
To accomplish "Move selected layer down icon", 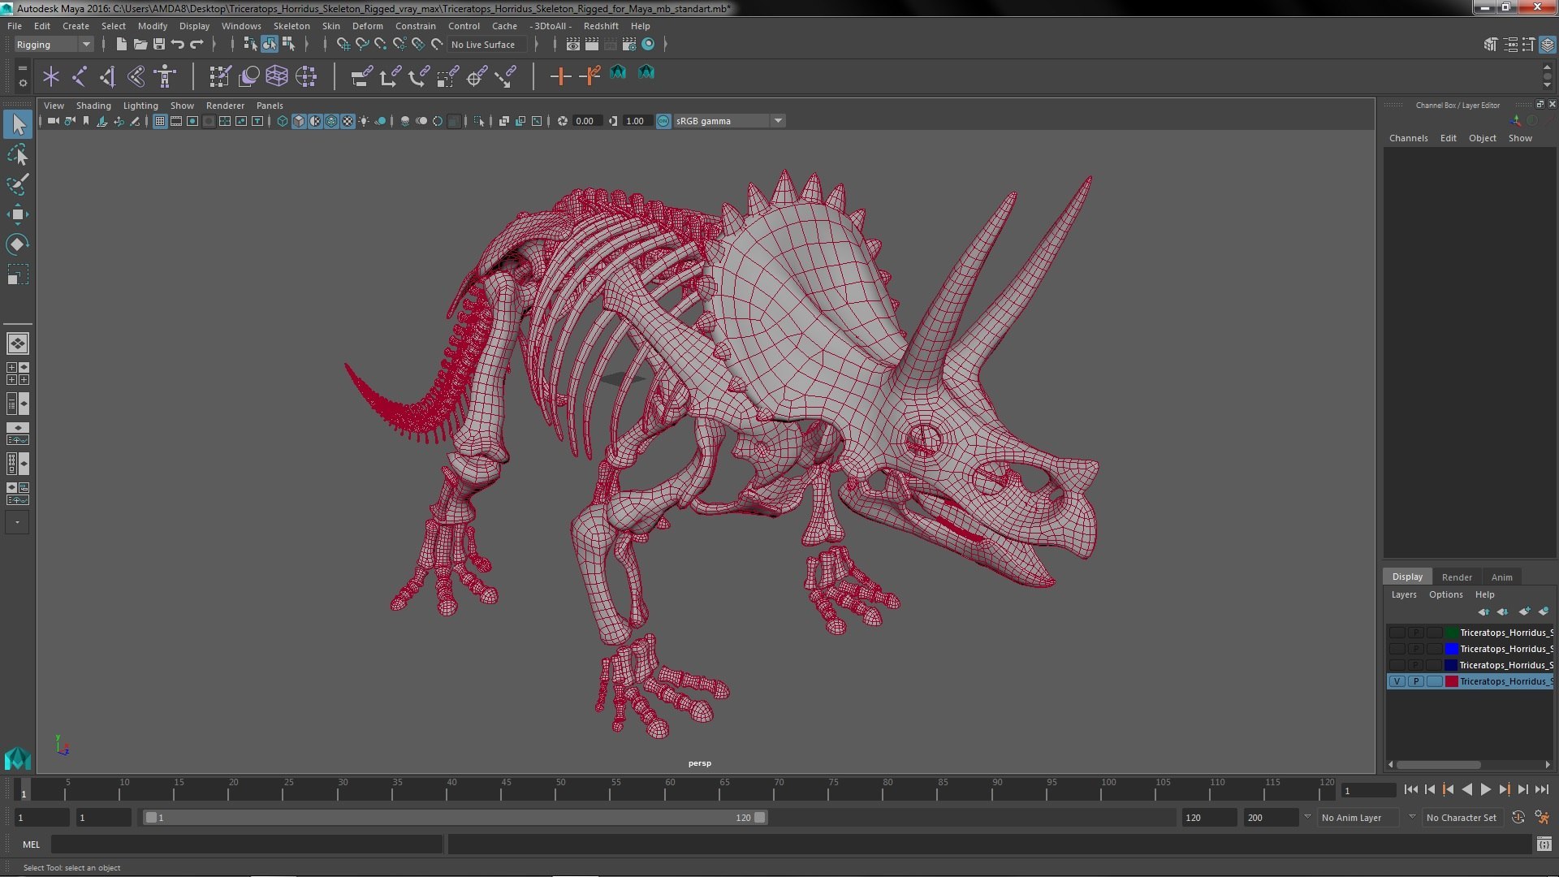I will (1503, 611).
